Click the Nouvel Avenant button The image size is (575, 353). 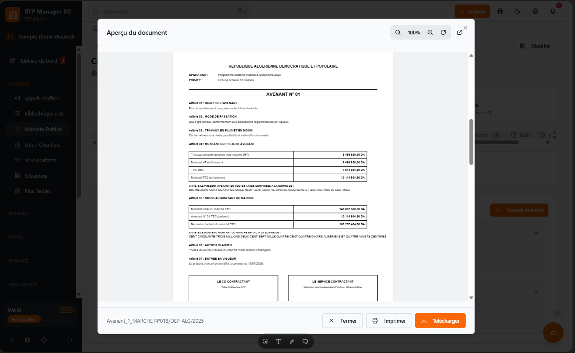tap(519, 210)
